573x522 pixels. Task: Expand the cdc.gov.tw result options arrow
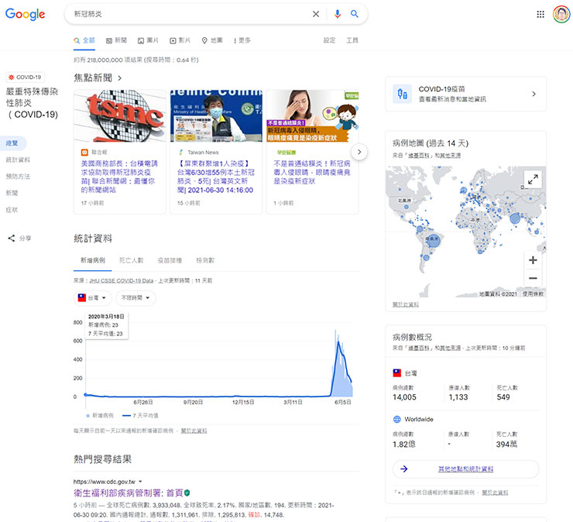click(140, 482)
